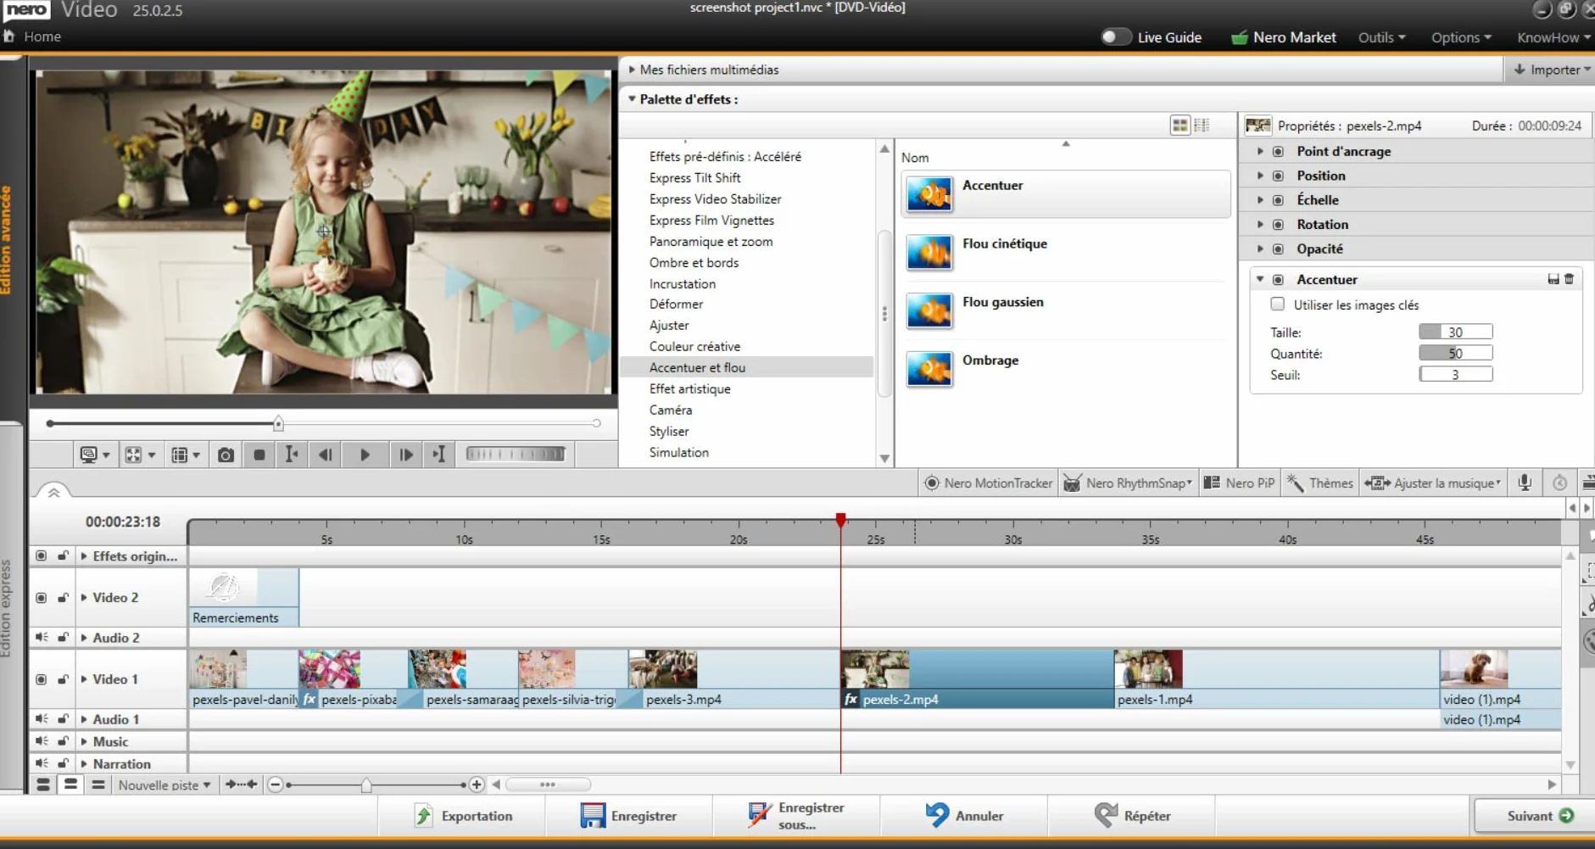
Task: Save the Accentuer effect preset
Action: [1553, 279]
